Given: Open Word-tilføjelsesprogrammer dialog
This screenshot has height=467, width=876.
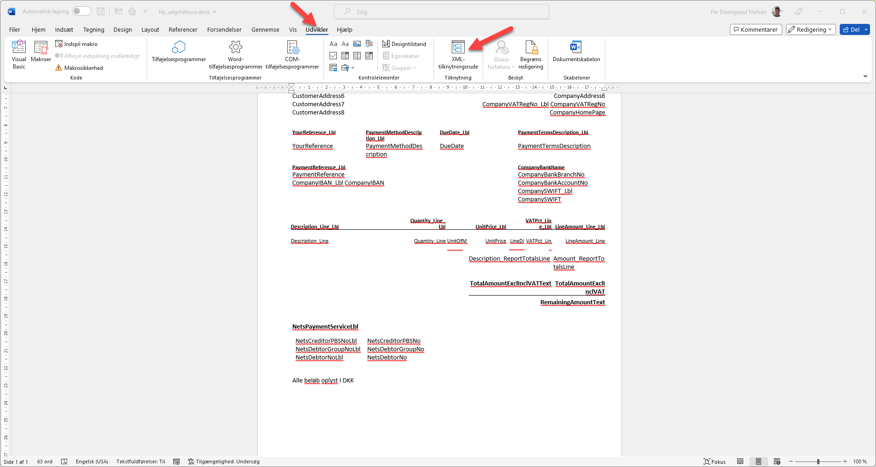Looking at the screenshot, I should pyautogui.click(x=236, y=55).
